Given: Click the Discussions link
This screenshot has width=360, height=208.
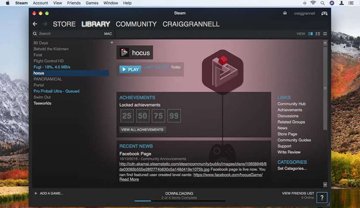Looking at the screenshot, I should [288, 116].
